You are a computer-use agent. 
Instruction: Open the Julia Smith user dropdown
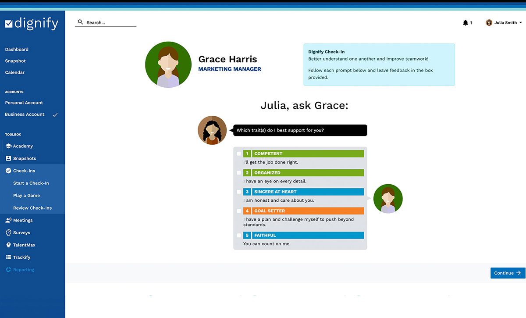point(504,23)
